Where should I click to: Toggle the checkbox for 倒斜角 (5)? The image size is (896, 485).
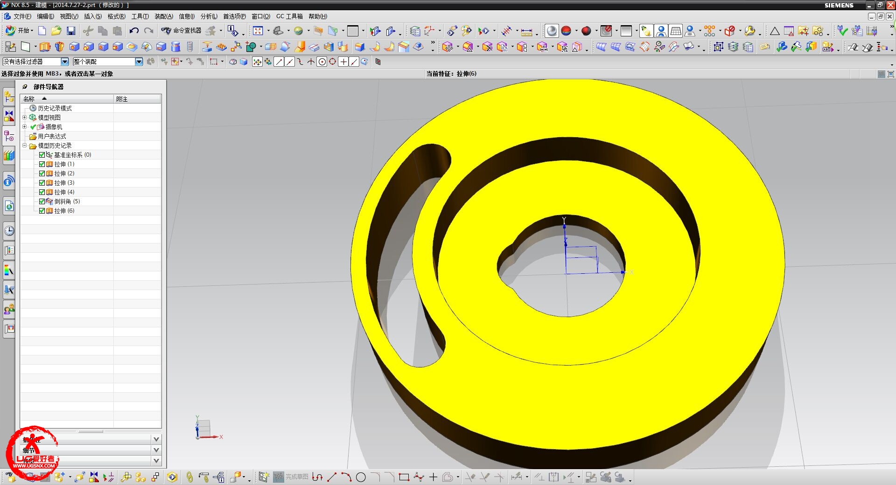(x=42, y=201)
